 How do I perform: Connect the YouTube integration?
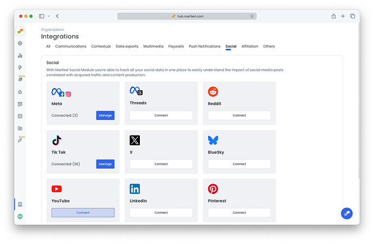click(83, 213)
